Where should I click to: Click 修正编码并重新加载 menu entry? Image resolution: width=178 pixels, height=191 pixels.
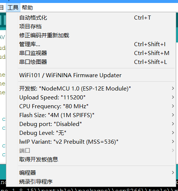[91, 35]
